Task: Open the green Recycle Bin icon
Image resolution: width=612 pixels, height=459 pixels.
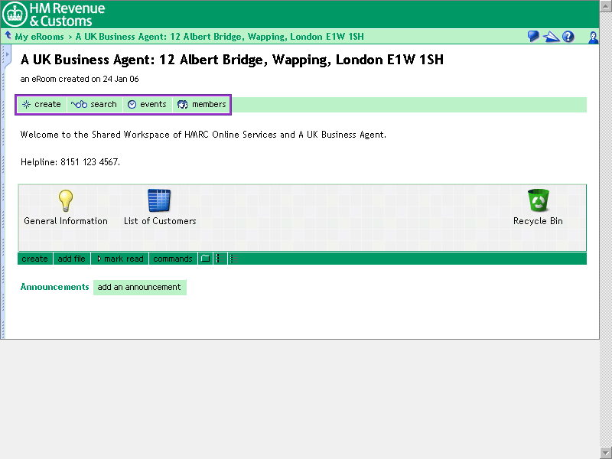Action: pos(538,200)
